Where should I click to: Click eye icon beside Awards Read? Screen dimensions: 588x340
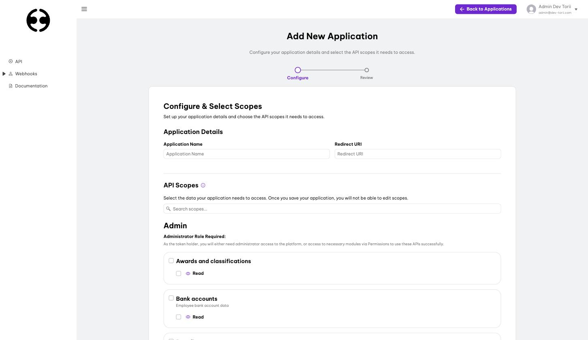188,274
